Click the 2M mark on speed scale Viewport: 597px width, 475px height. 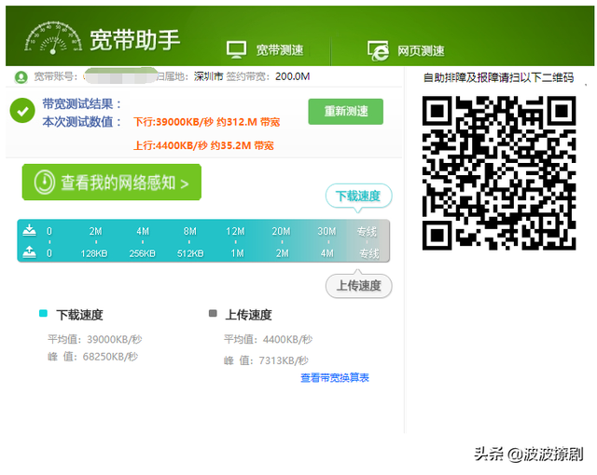[x=95, y=231]
